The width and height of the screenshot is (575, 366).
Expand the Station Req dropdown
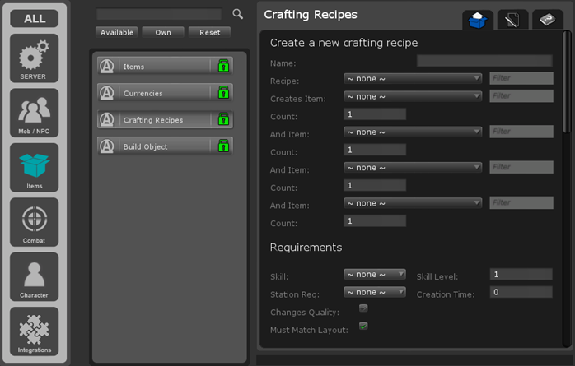tap(375, 292)
